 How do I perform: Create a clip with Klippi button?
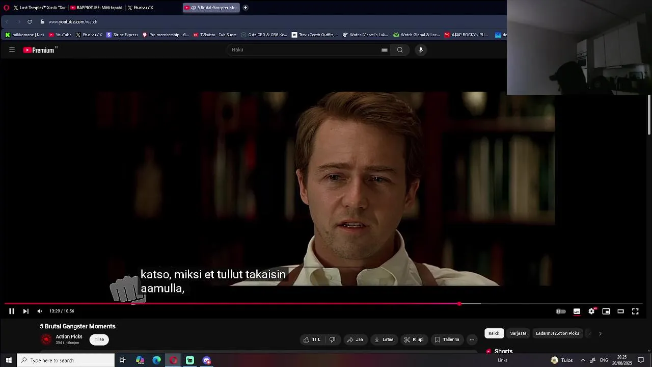[414, 339]
